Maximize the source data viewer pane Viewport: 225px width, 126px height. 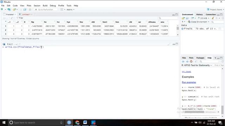[x=176, y=15]
